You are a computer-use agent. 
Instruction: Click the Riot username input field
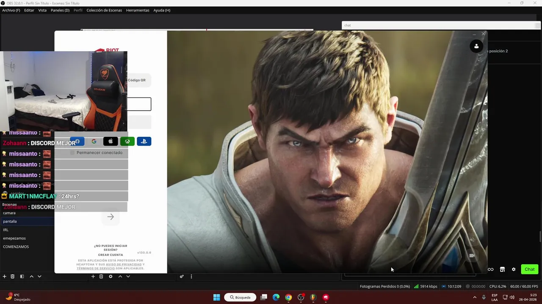(x=139, y=104)
